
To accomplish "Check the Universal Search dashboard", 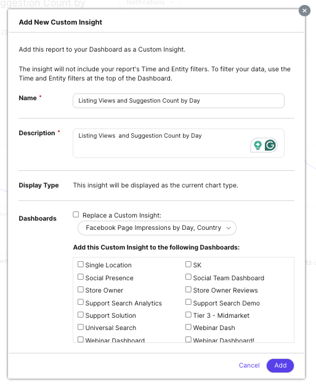I will (81, 327).
